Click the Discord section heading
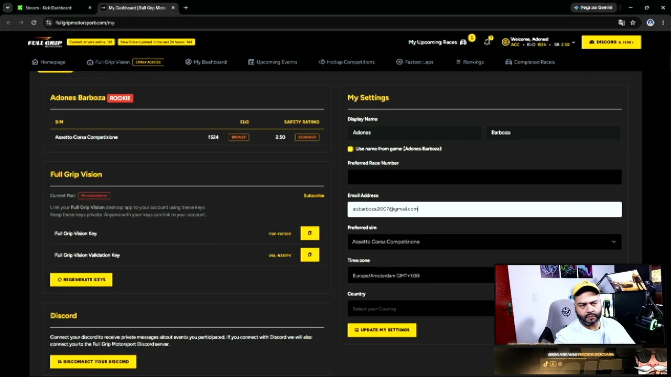This screenshot has width=671, height=377. tap(63, 316)
